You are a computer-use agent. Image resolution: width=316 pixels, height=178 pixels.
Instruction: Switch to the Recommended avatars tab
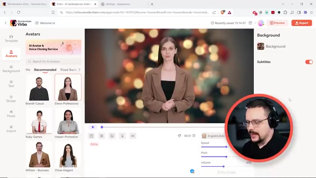[x=45, y=70]
